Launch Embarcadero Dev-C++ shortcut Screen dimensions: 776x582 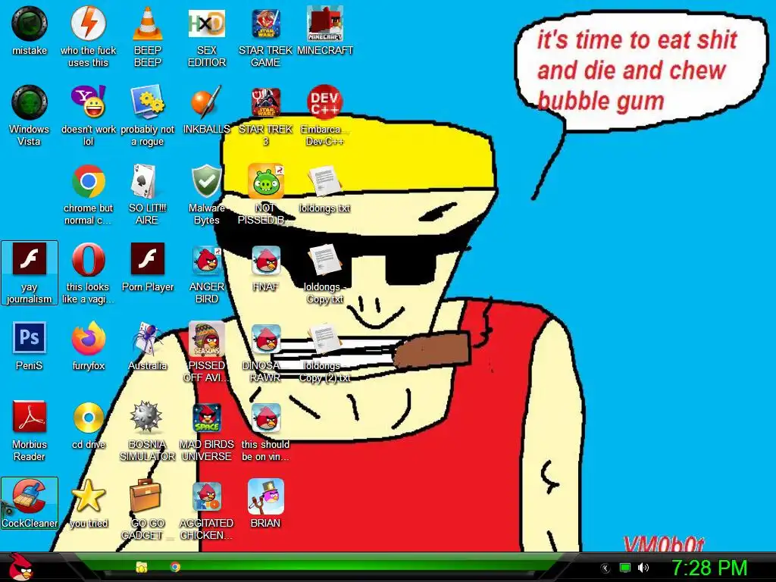point(324,102)
